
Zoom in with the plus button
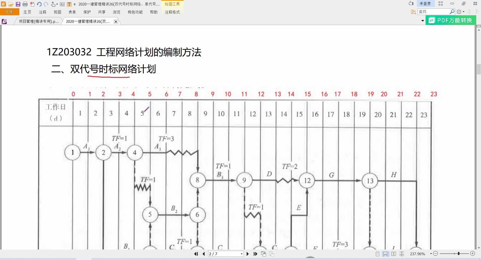tap(473, 253)
